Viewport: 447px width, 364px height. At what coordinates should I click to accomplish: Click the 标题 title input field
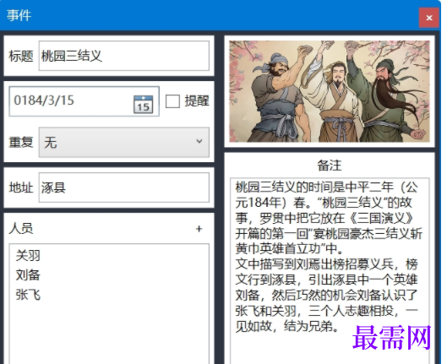(x=124, y=56)
